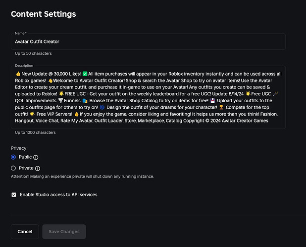Click the Private label text

pos(26,168)
